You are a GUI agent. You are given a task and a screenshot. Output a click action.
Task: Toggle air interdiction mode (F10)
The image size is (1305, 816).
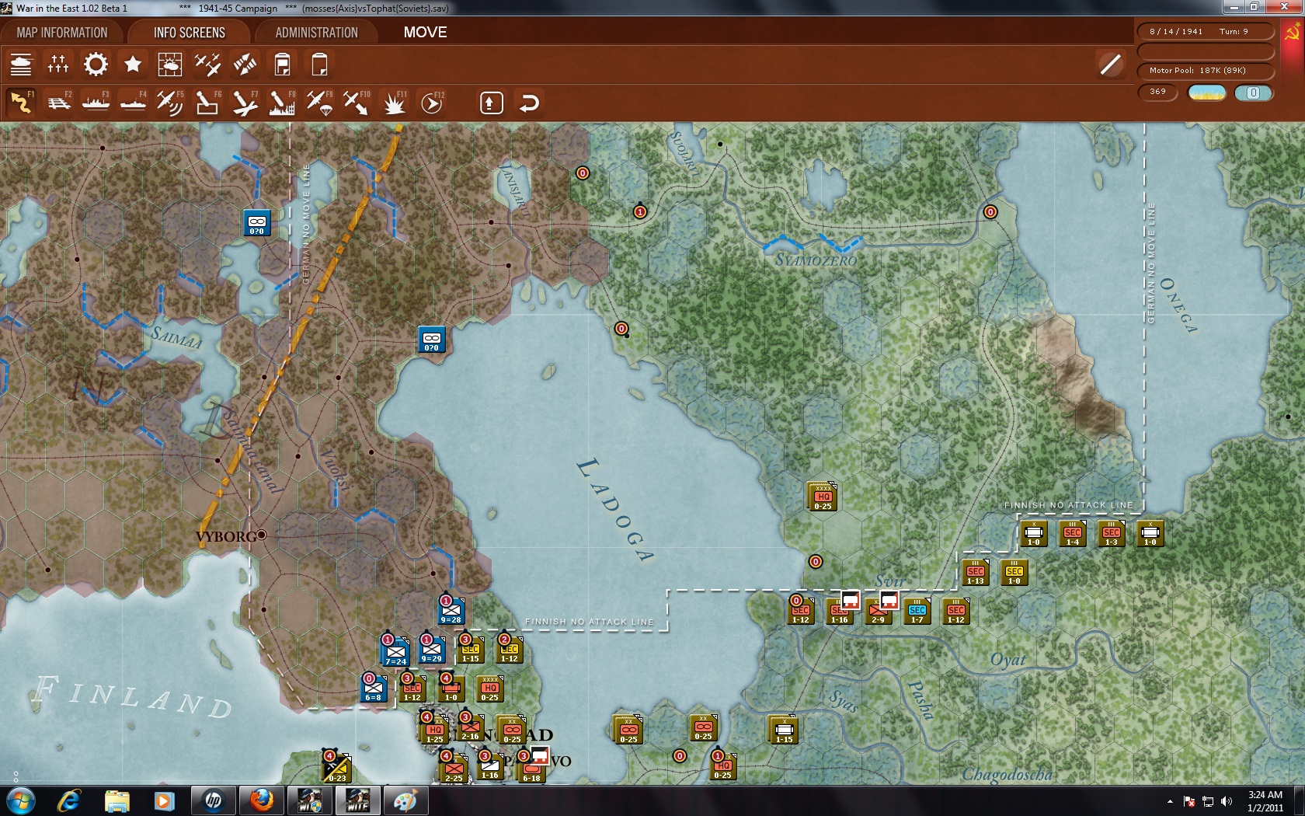coord(355,102)
